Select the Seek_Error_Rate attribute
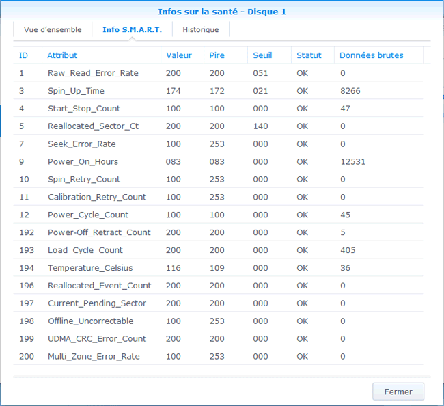The image size is (444, 406). click(81, 144)
